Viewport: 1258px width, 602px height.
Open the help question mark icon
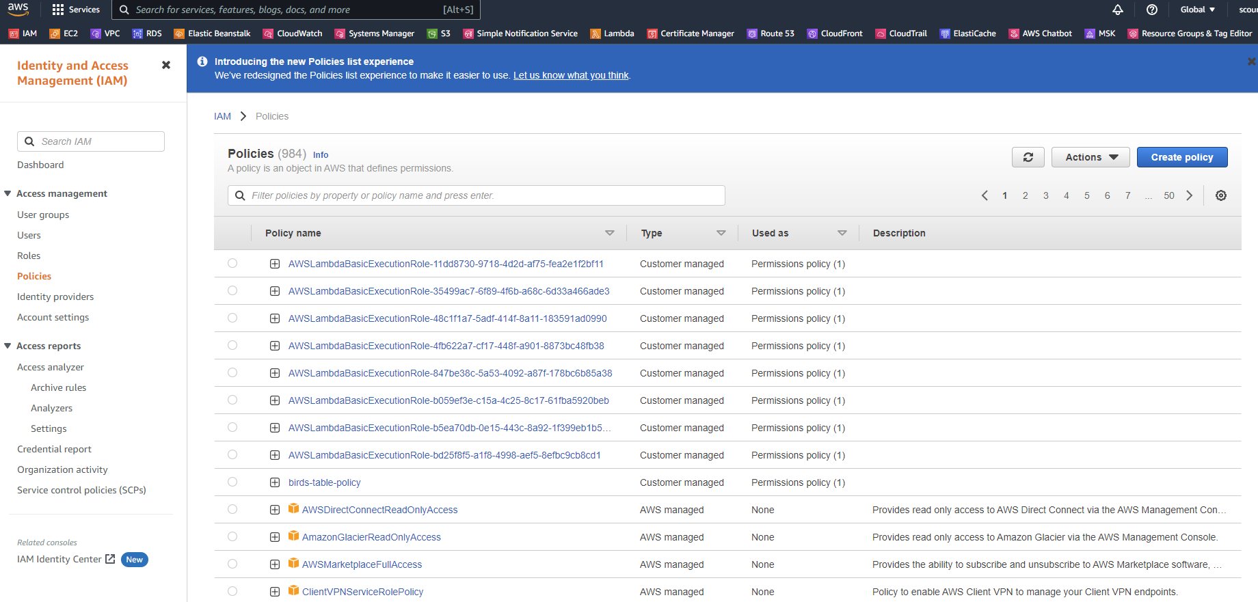click(1152, 10)
